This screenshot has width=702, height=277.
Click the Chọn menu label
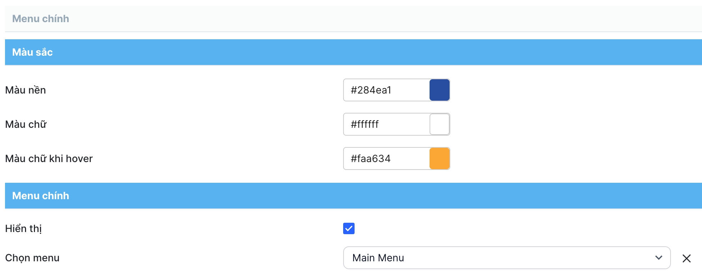[32, 258]
